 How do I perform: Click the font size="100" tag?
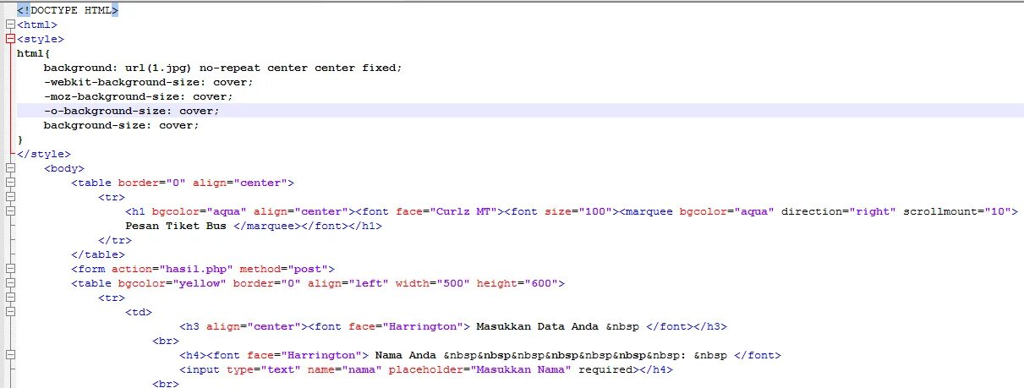click(561, 211)
